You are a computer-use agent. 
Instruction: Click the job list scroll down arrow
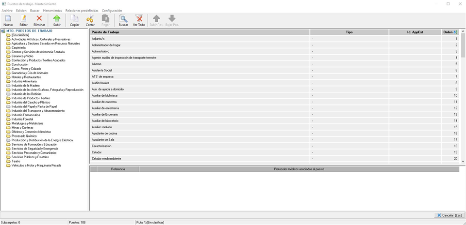pyautogui.click(x=463, y=161)
